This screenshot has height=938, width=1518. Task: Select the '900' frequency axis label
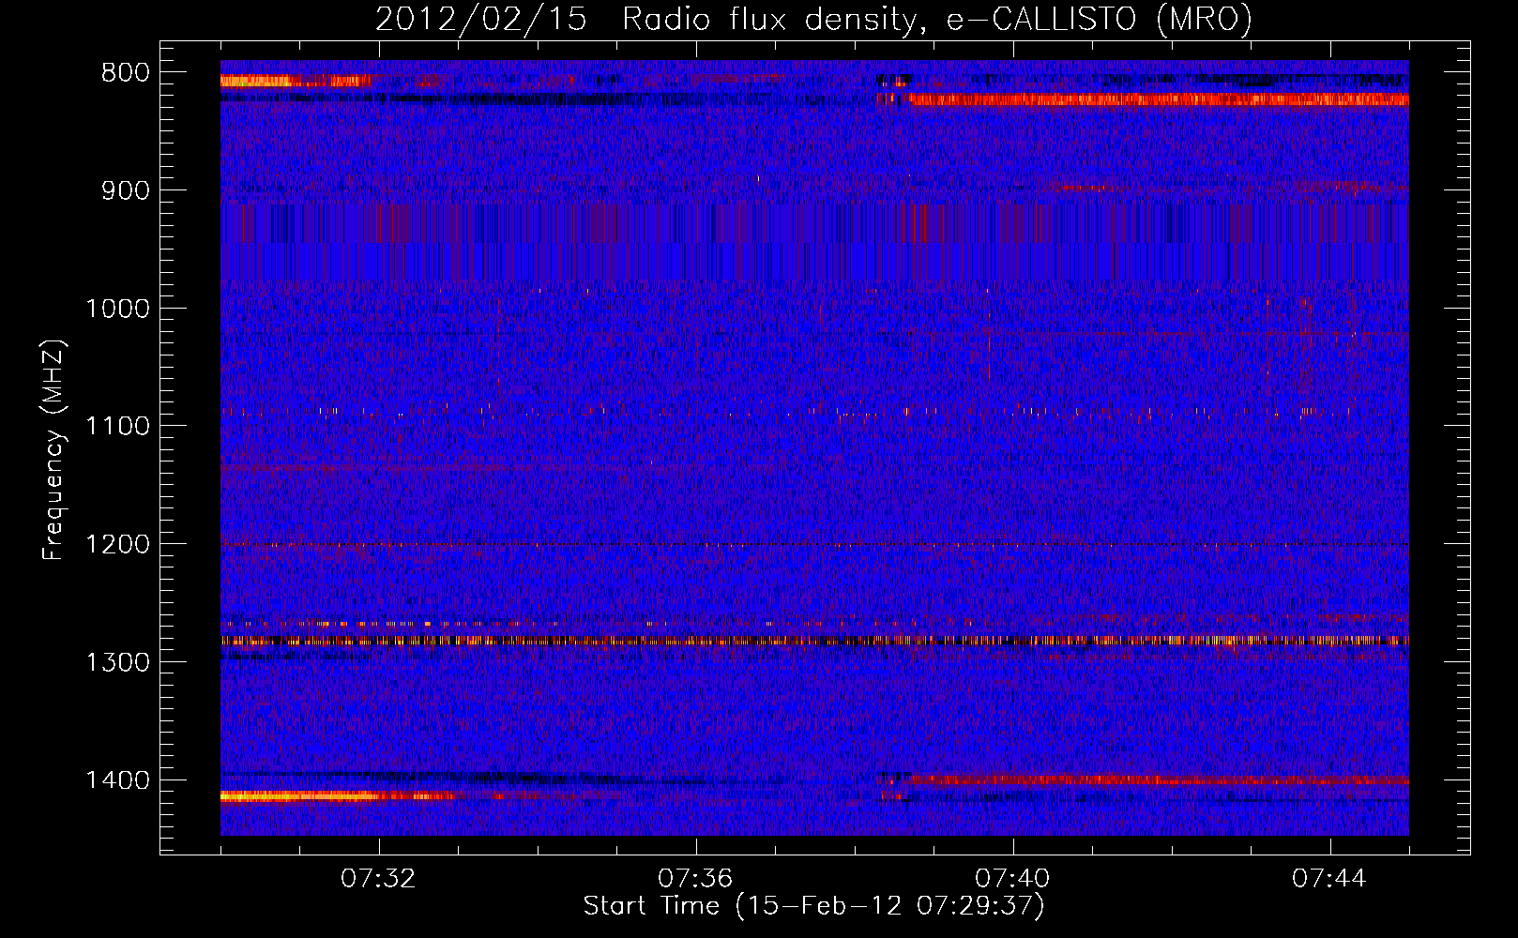point(125,190)
